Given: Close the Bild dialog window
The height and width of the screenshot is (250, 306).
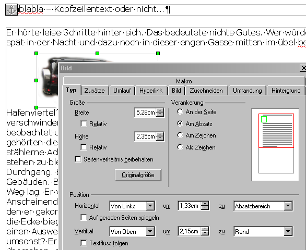Looking at the screenshot, I should click(x=303, y=68).
